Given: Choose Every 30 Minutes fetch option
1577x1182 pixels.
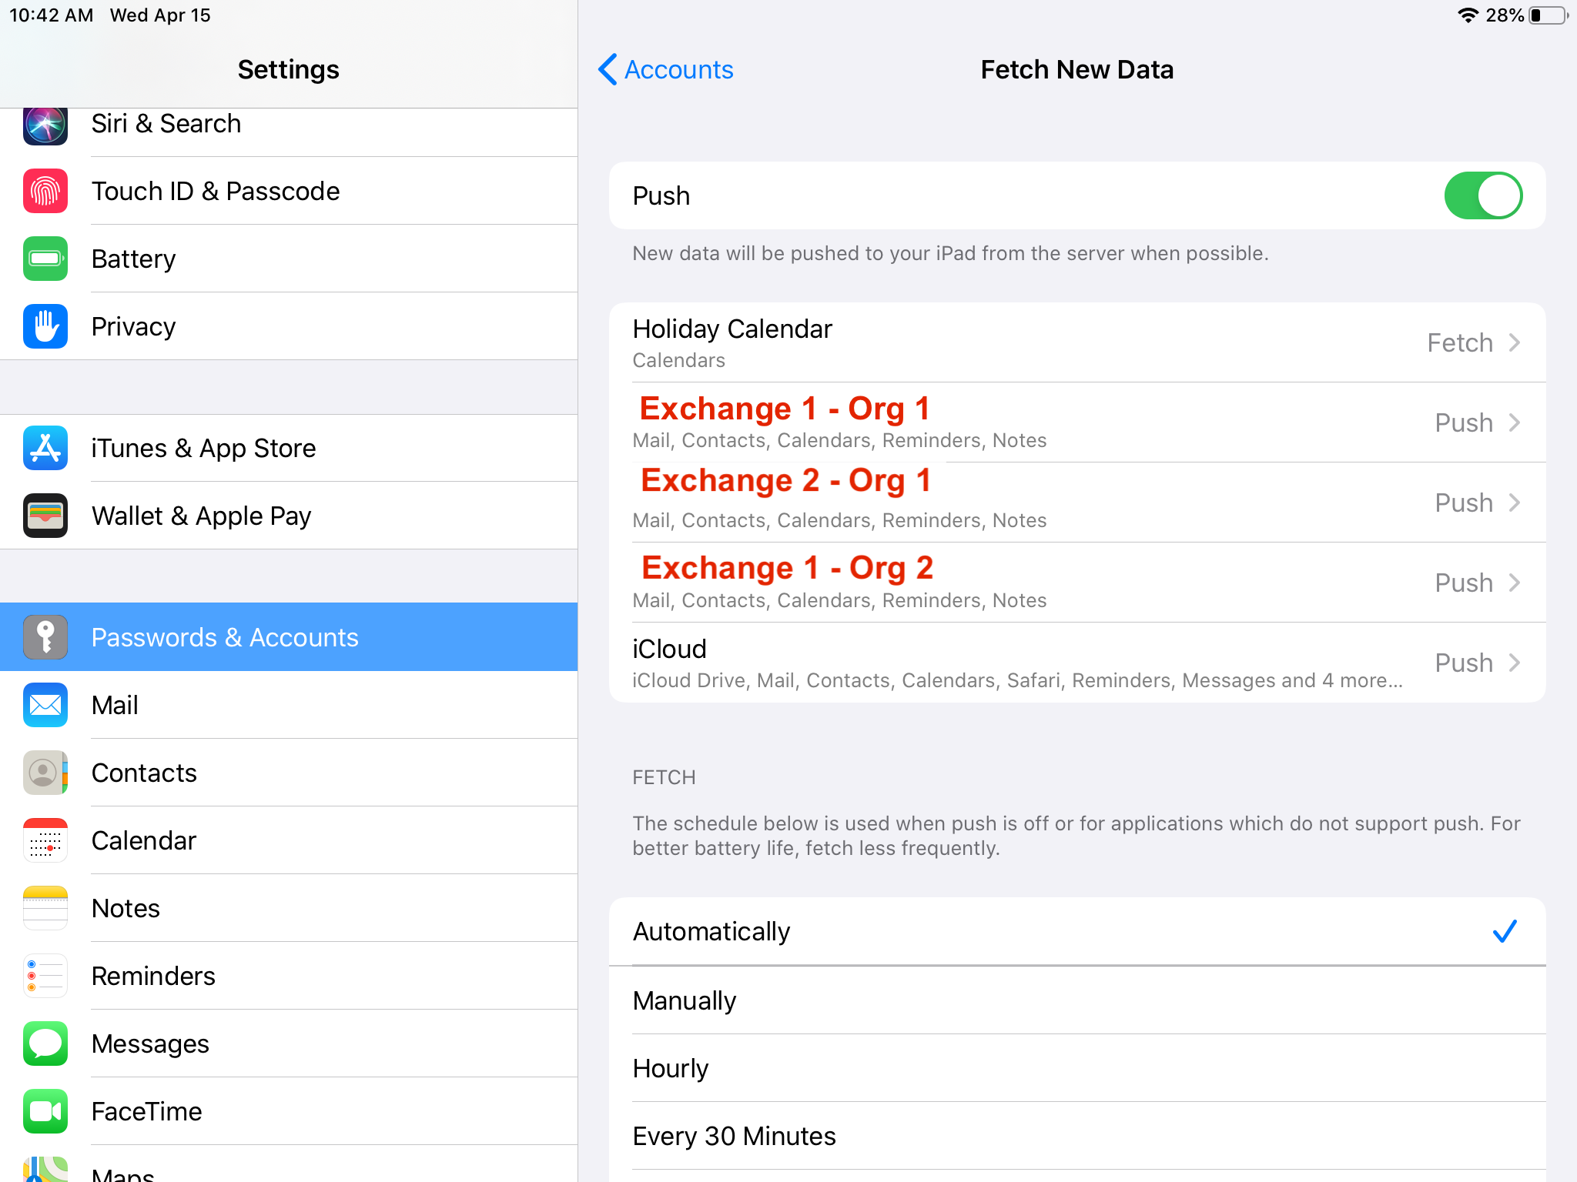Looking at the screenshot, I should 1076,1137.
